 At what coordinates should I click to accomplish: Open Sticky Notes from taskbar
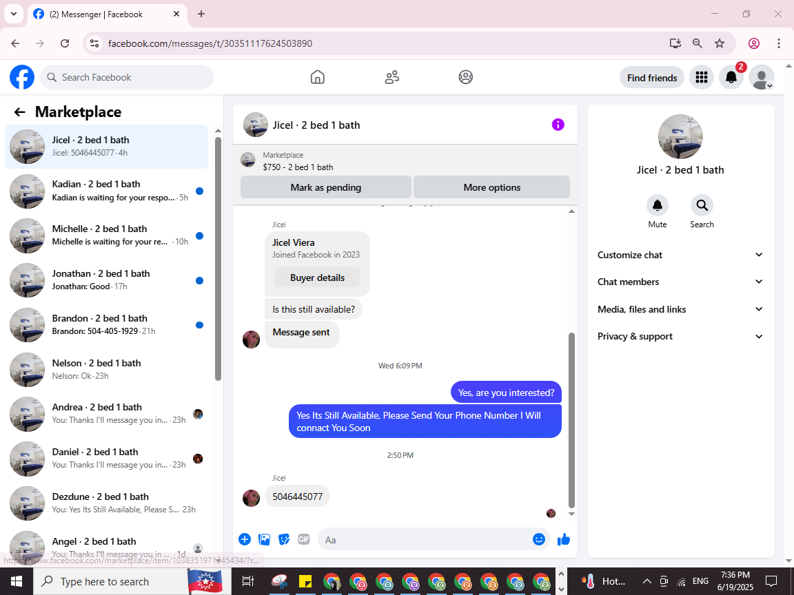[305, 581]
